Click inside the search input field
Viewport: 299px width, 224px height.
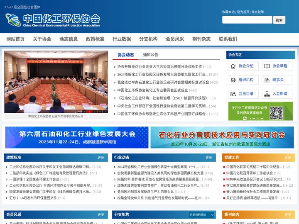[x=247, y=20]
